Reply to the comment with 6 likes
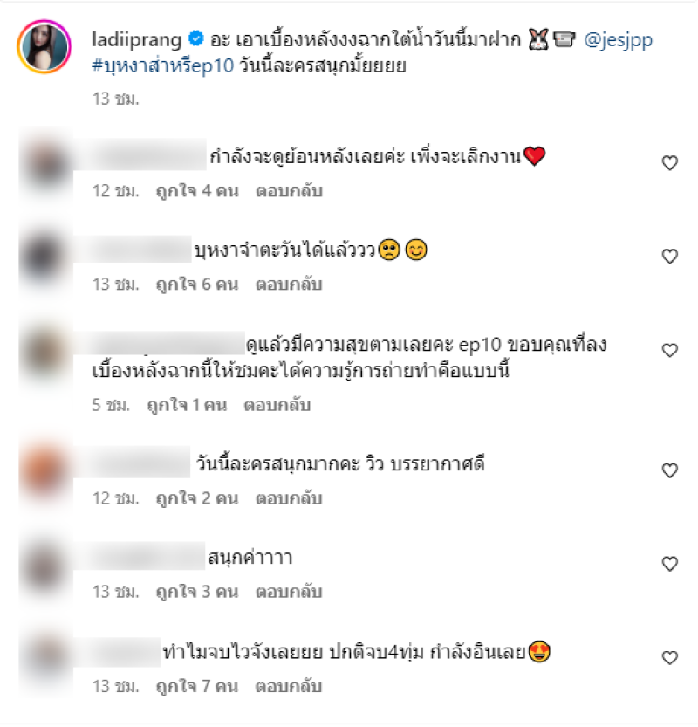This screenshot has width=698, height=727. point(289,285)
